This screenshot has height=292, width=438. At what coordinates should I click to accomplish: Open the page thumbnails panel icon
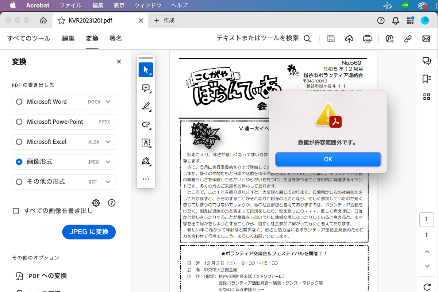point(426,96)
